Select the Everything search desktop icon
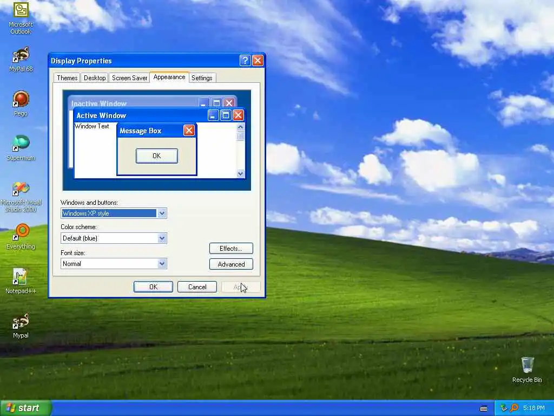The width and height of the screenshot is (554, 416). pyautogui.click(x=21, y=236)
